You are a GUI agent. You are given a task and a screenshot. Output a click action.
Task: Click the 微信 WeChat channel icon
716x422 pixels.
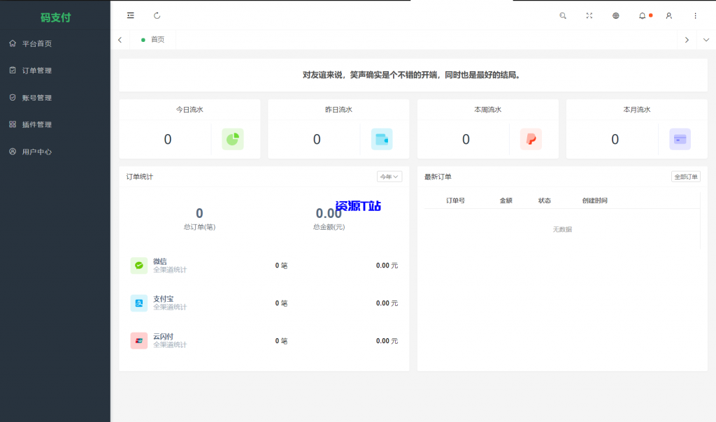pyautogui.click(x=138, y=265)
